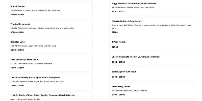
Task: Click Radiator Lager's American Lager description
Action: 33,46
